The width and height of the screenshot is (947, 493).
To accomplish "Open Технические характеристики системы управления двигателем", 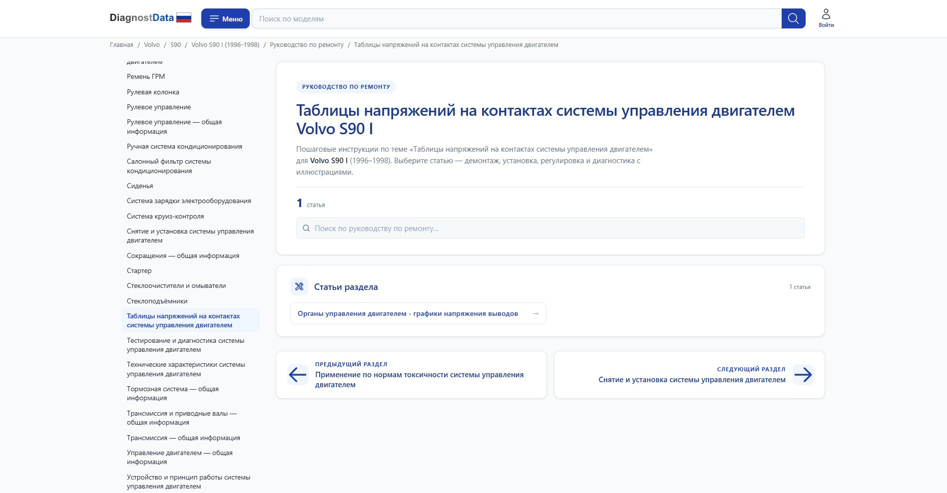I will (186, 369).
